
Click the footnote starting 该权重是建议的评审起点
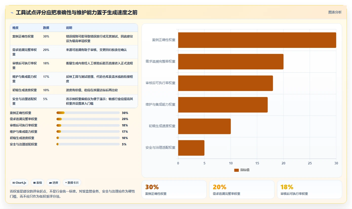(72, 194)
